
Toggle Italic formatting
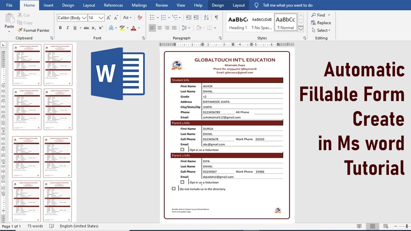(67, 28)
